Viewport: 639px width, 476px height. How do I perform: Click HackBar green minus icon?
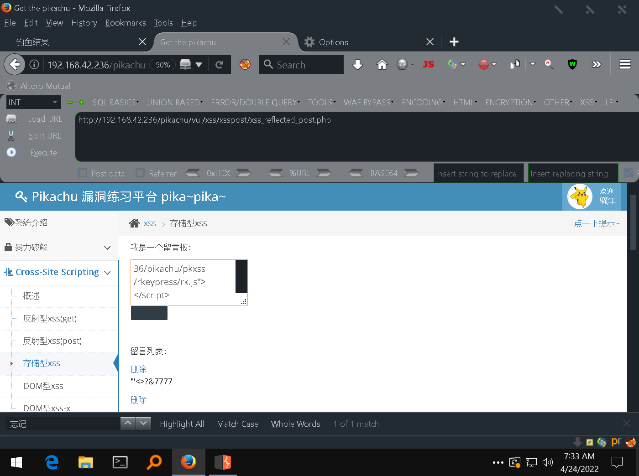point(70,103)
